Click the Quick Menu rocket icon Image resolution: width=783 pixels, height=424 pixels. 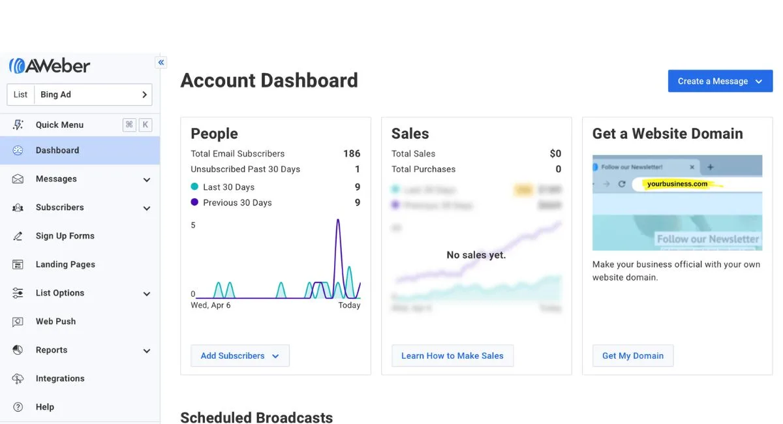[18, 125]
